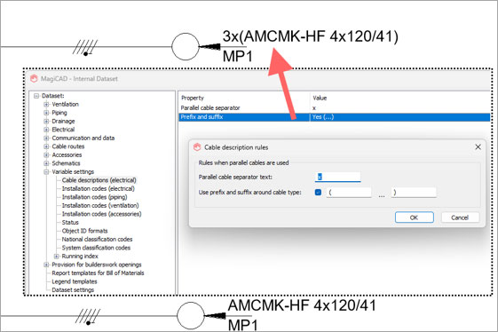Click the Value column header
Screen dimensions: 498x332
pos(320,98)
